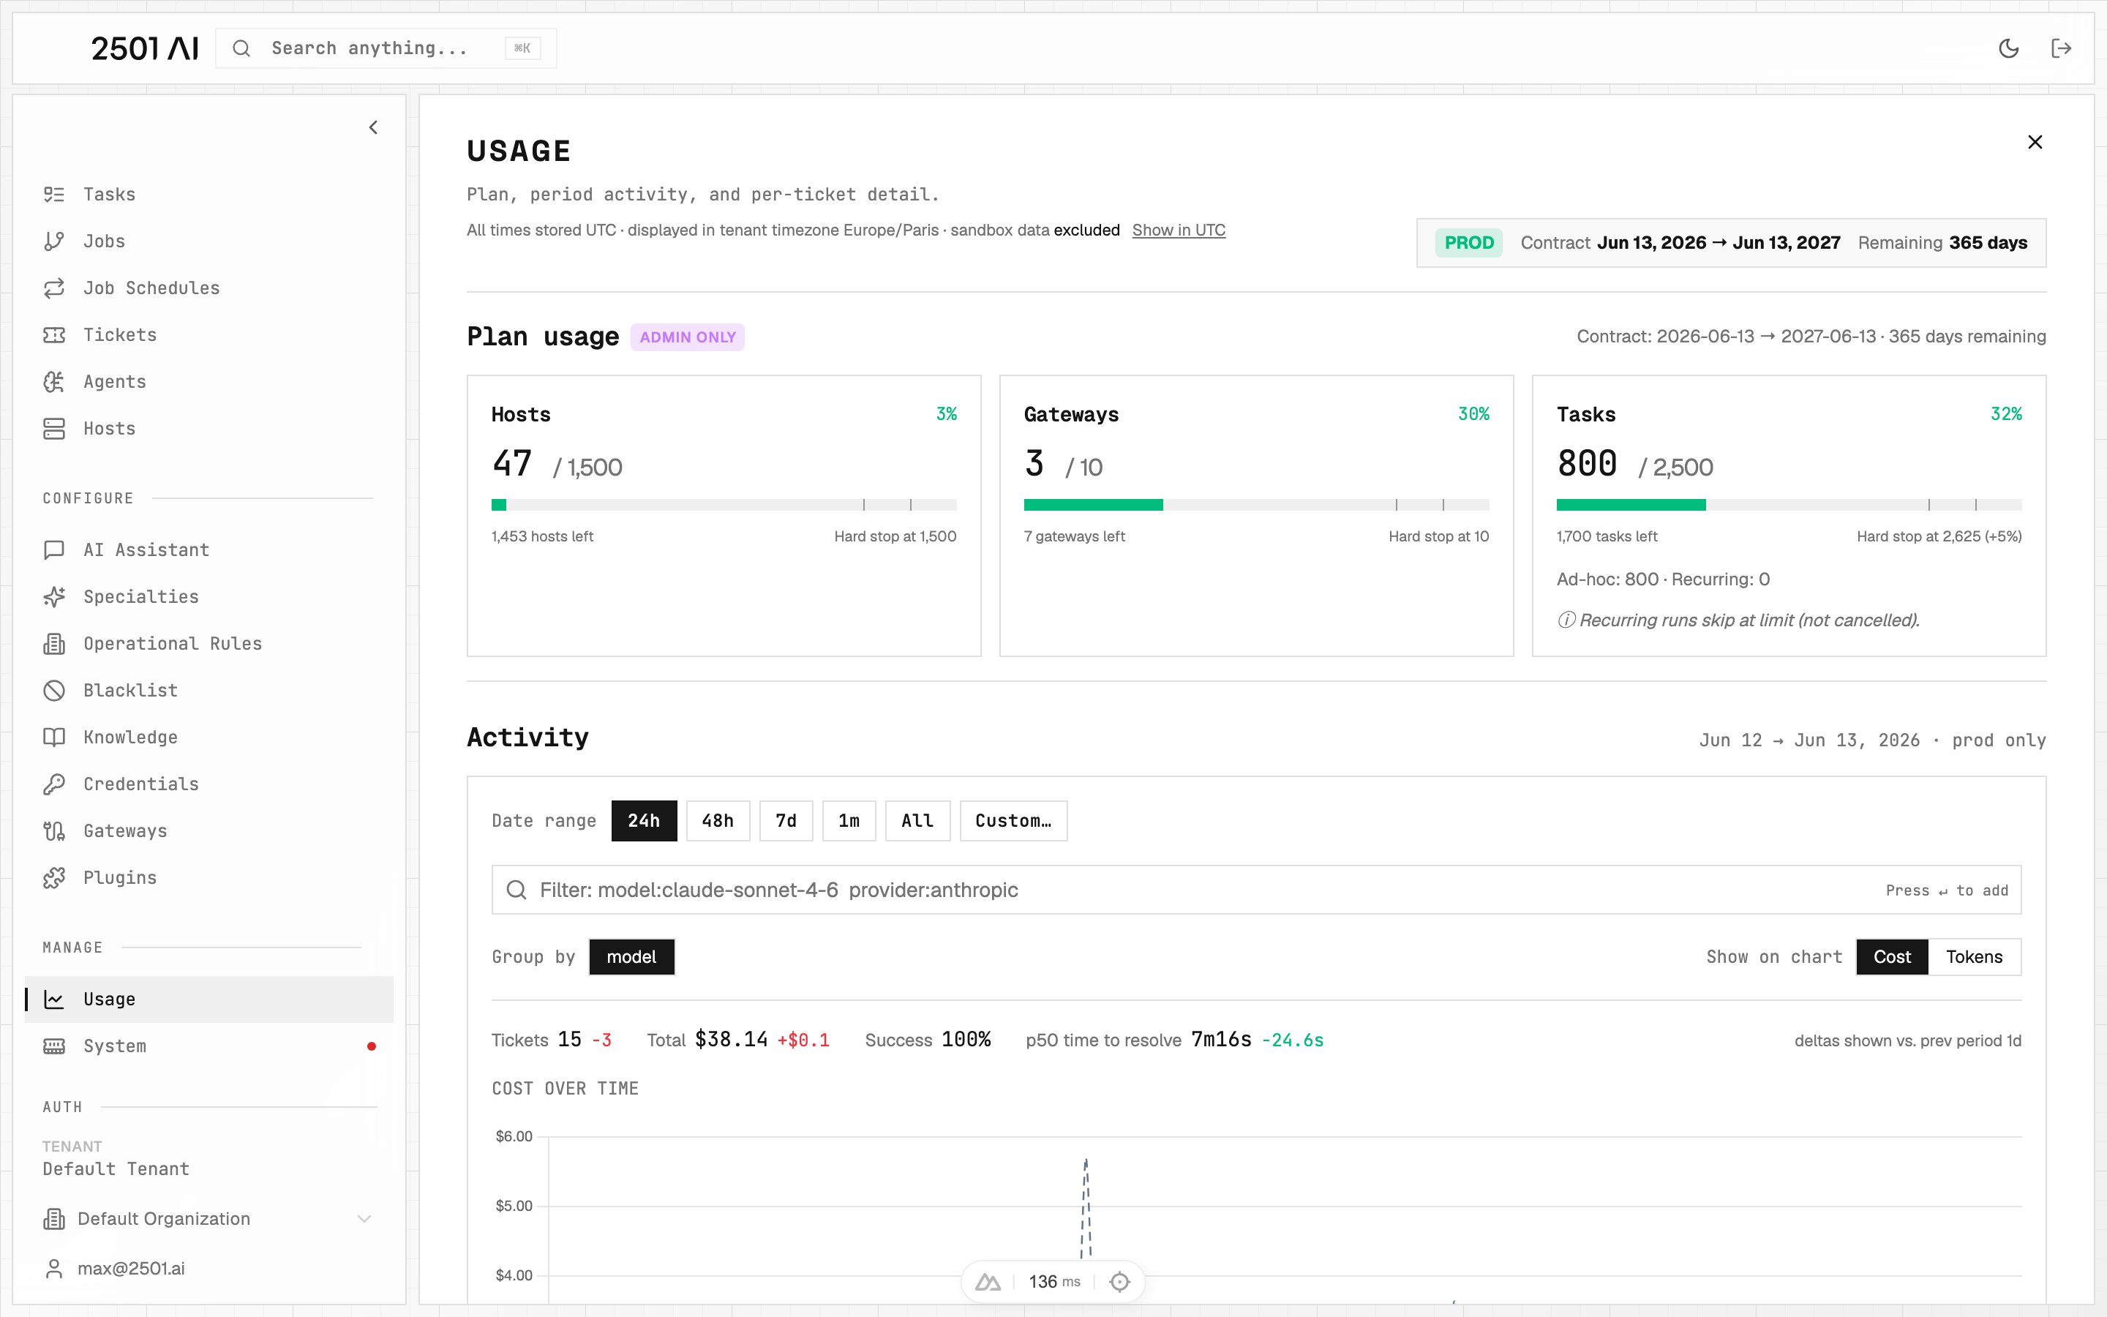Viewport: 2107px width, 1317px height.
Task: Click the Agents brain icon
Action: 54,381
